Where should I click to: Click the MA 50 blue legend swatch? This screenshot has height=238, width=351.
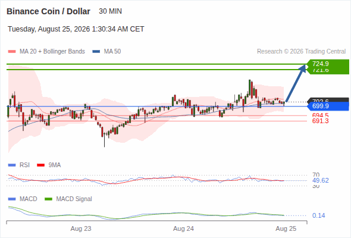click(x=96, y=52)
